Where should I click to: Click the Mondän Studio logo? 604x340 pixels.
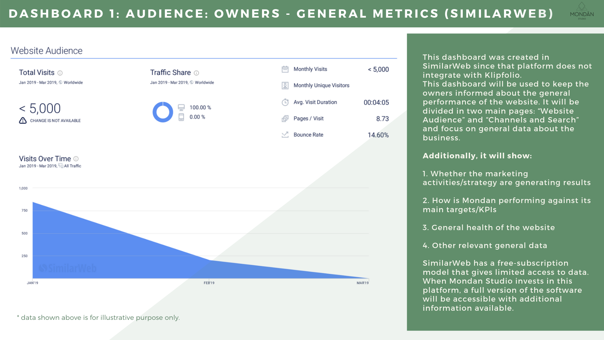582,12
